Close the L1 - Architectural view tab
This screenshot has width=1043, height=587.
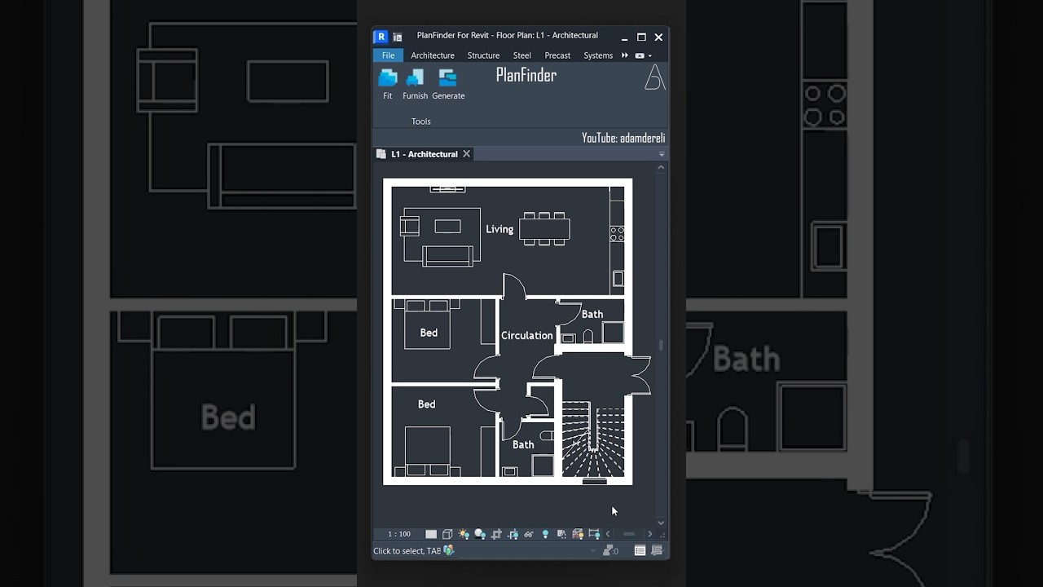[467, 153]
